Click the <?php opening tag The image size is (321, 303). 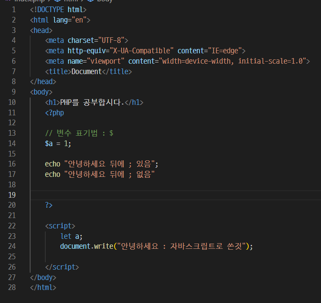coord(55,113)
